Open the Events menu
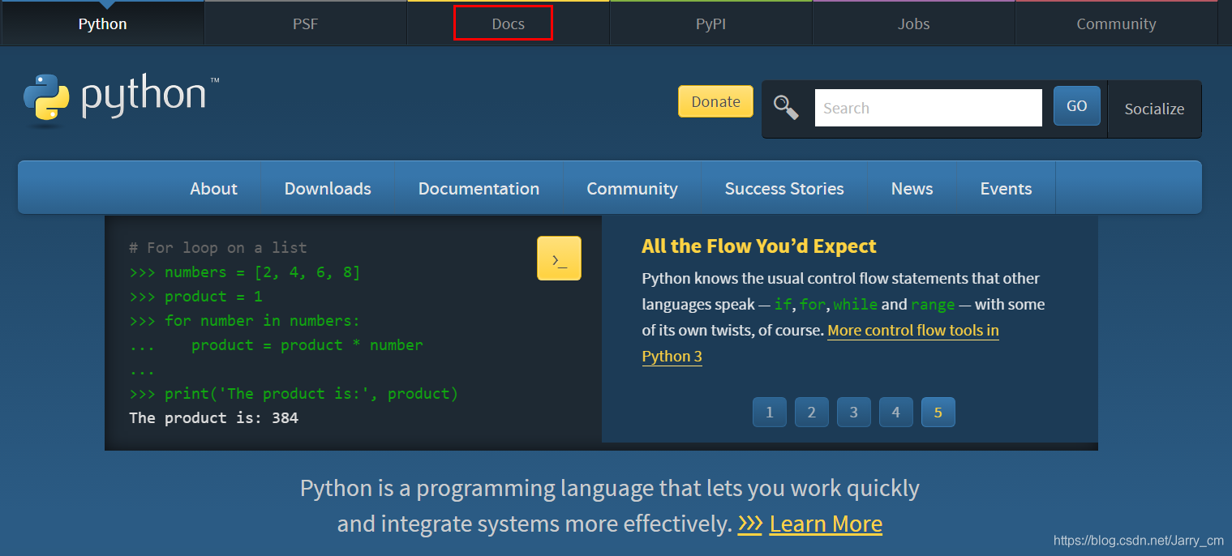Viewport: 1232px width, 556px height. click(1006, 188)
